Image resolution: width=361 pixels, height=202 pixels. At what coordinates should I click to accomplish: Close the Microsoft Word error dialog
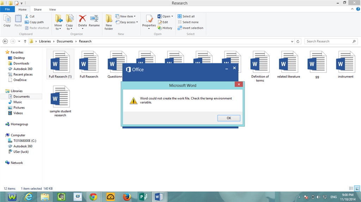pyautogui.click(x=239, y=84)
